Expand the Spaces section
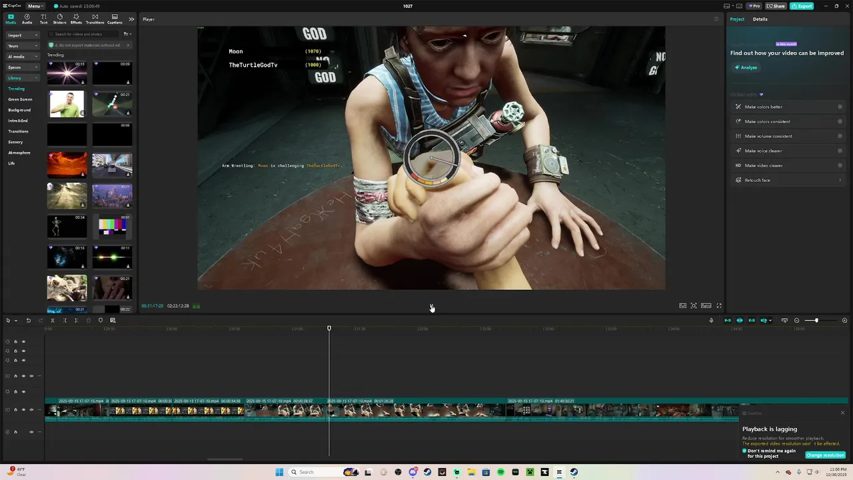This screenshot has width=853, height=480. click(23, 67)
